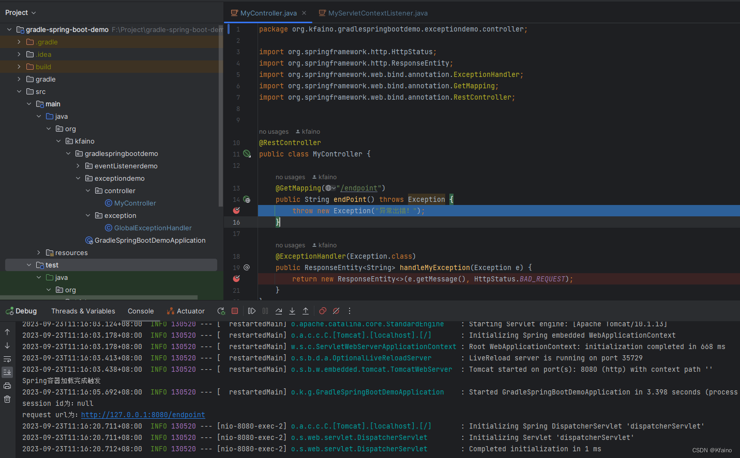Toggle scroll to end of console

[x=7, y=372]
